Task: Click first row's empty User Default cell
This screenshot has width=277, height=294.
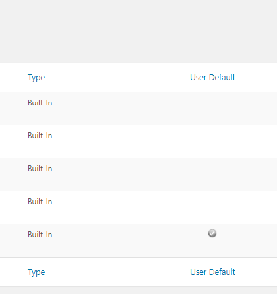Action: pyautogui.click(x=212, y=109)
